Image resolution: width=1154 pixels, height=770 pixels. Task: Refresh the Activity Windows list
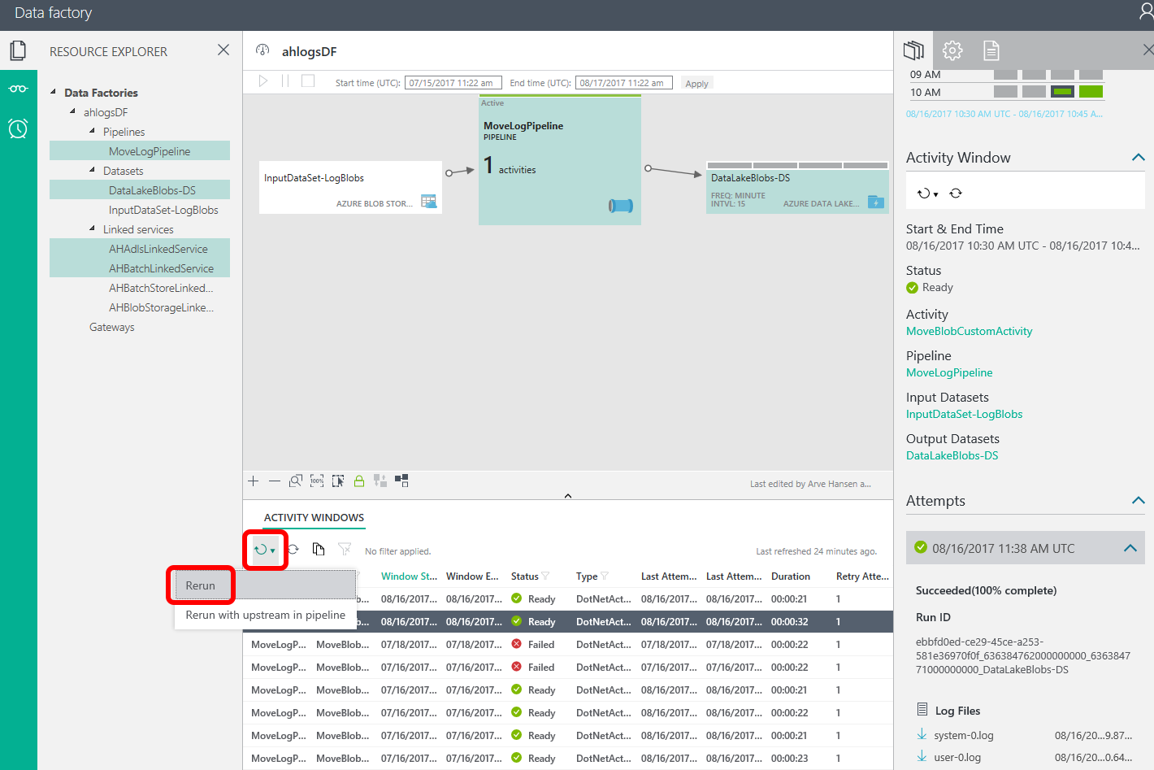(x=293, y=550)
